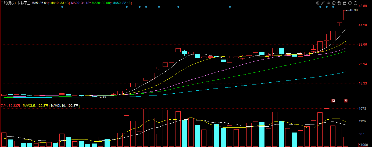The height and width of the screenshot is (147, 372).
Task: Select the MA60: 22.18 indicator label
Action: tap(122, 3)
